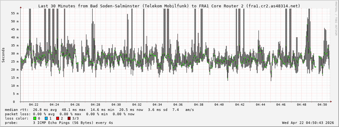339x127 pixels.
Task: Click the 04:36 time axis label
Action: click(x=178, y=105)
